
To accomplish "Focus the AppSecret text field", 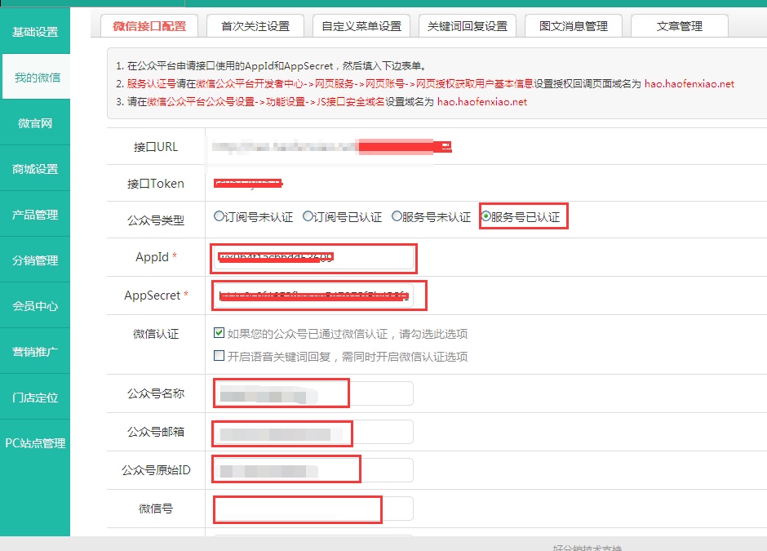I will [313, 295].
